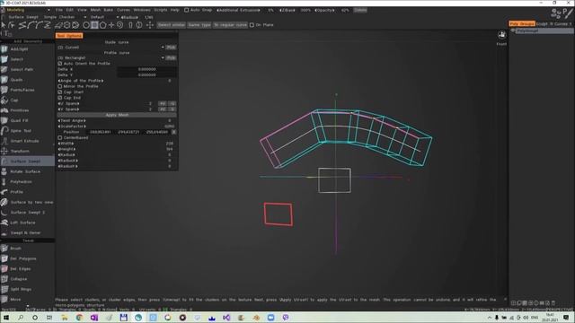Open Chrome from the taskbar
This screenshot has height=323, width=575.
coord(79,318)
